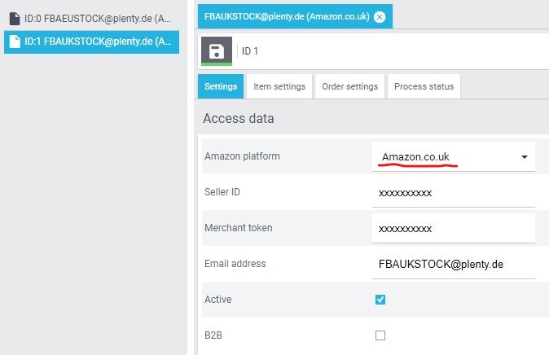Go to the Process status tab
Viewport: 549px width, 355px height.
(x=424, y=86)
